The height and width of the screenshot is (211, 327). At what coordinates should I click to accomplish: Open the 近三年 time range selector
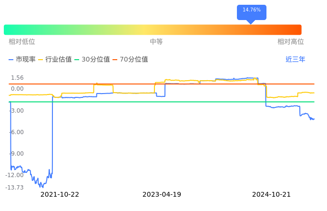coord(295,60)
